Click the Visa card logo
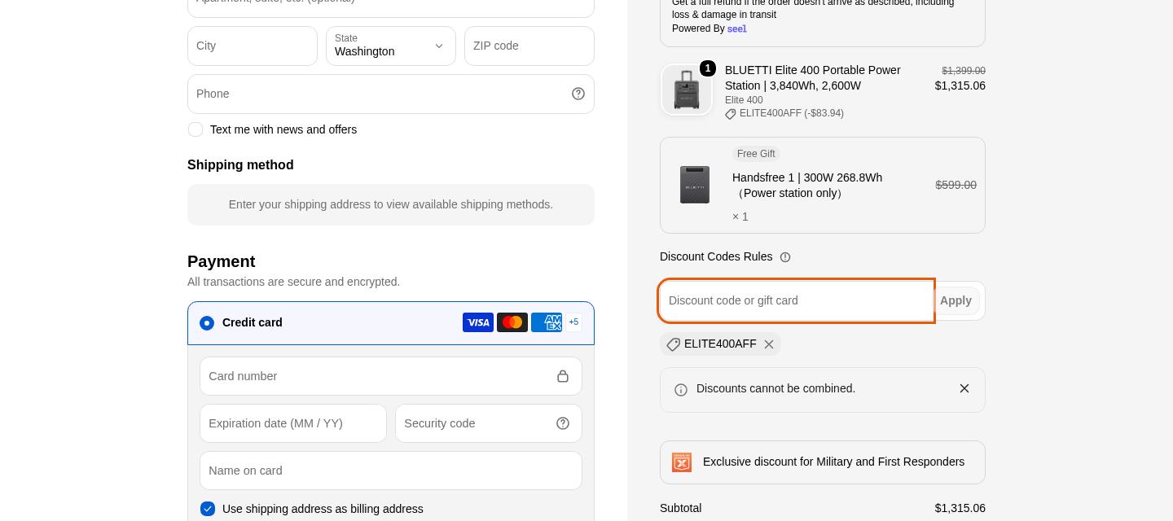This screenshot has width=1173, height=521. (x=478, y=322)
